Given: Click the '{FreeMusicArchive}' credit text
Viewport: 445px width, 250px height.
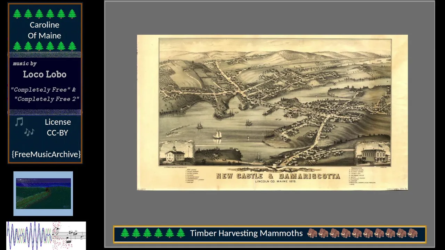Looking at the screenshot, I should coord(46,154).
